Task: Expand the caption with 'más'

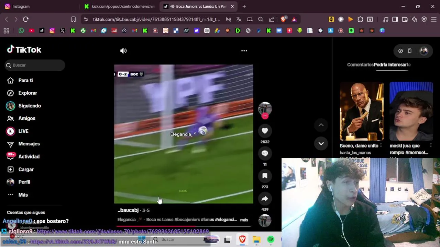Action: 244,220
